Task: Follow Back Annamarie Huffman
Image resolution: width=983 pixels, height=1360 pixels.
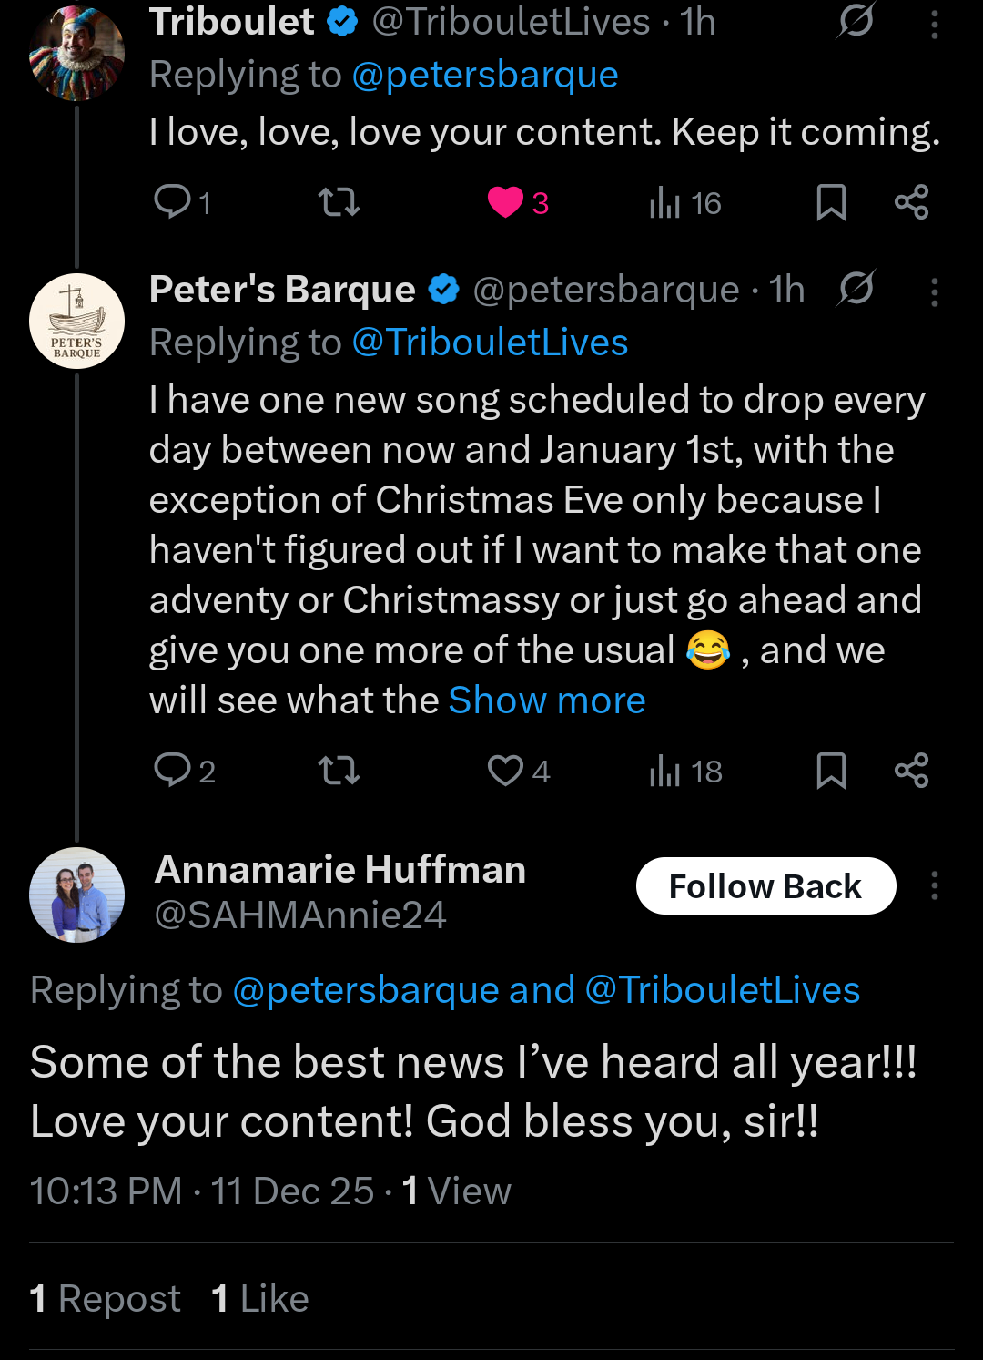Action: 765,885
